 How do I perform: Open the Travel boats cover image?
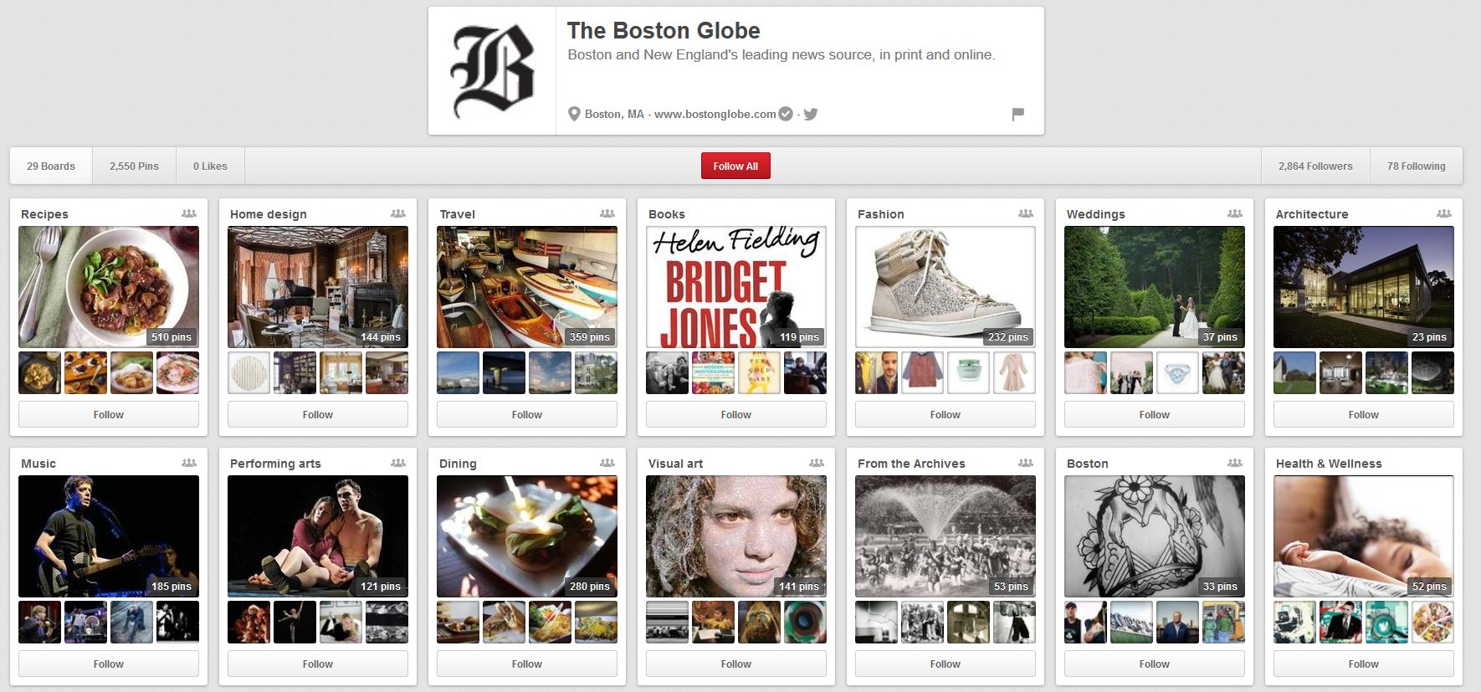[527, 287]
